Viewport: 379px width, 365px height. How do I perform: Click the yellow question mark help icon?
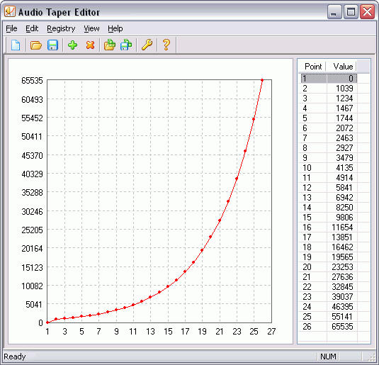166,45
